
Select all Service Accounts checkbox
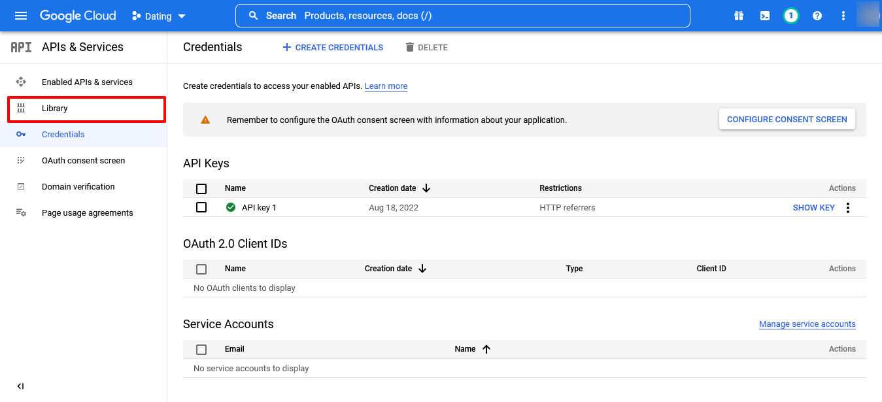coord(201,349)
